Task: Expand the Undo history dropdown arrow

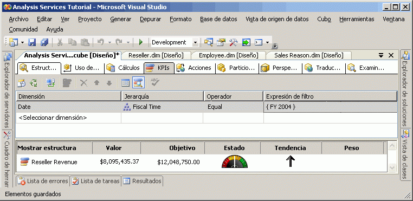Action: point(109,42)
